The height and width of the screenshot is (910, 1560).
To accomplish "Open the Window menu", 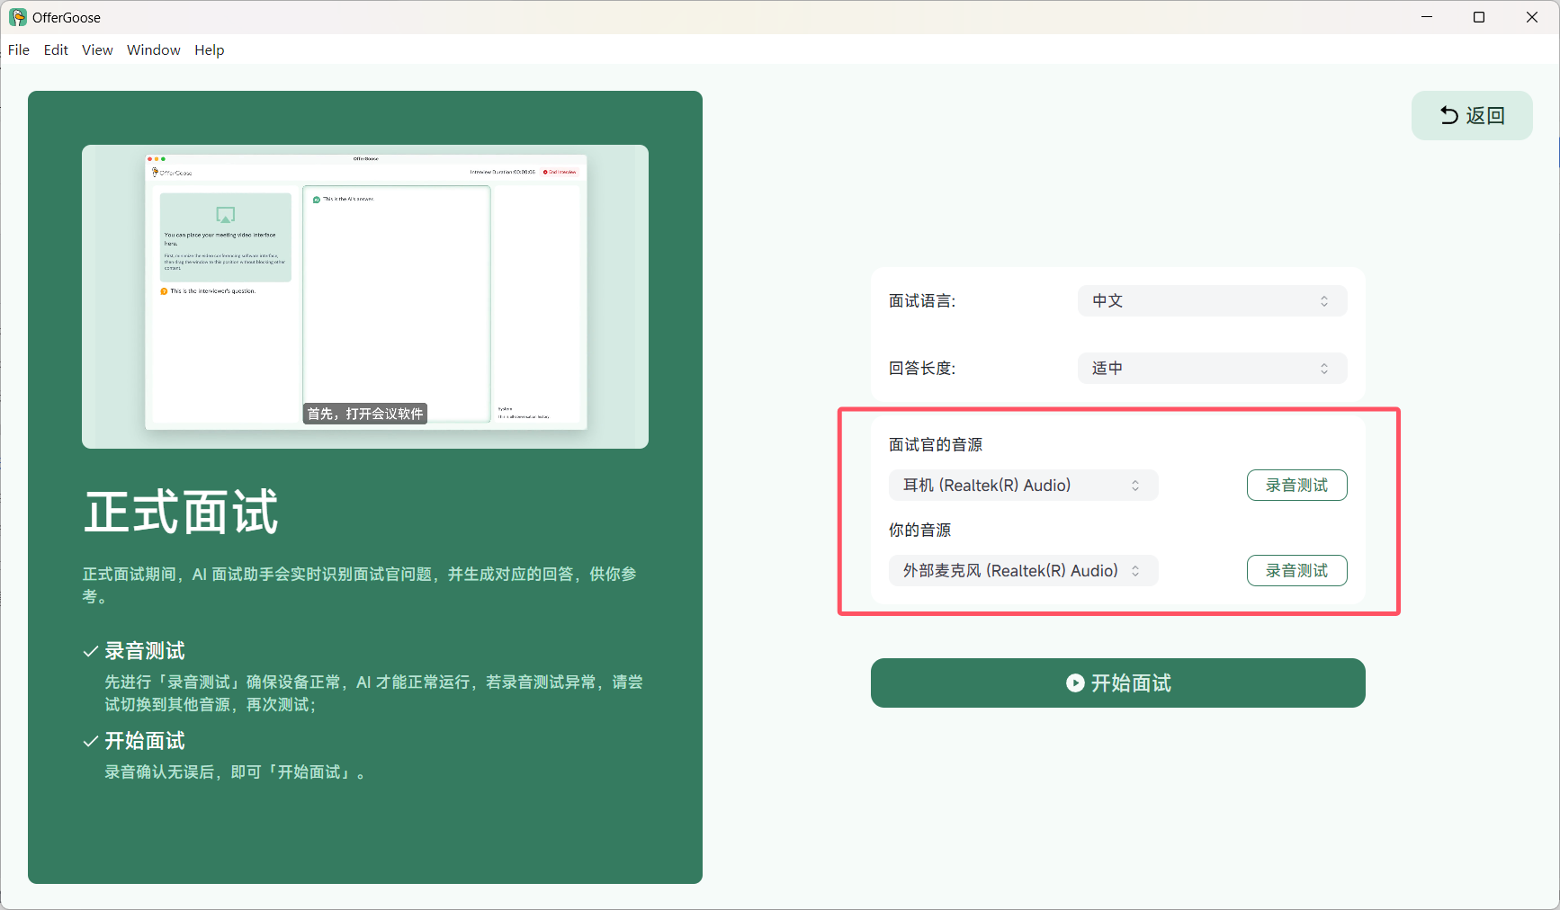I will pos(153,49).
